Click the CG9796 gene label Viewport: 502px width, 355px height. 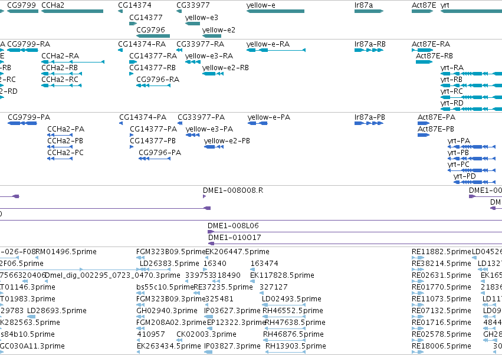151,29
